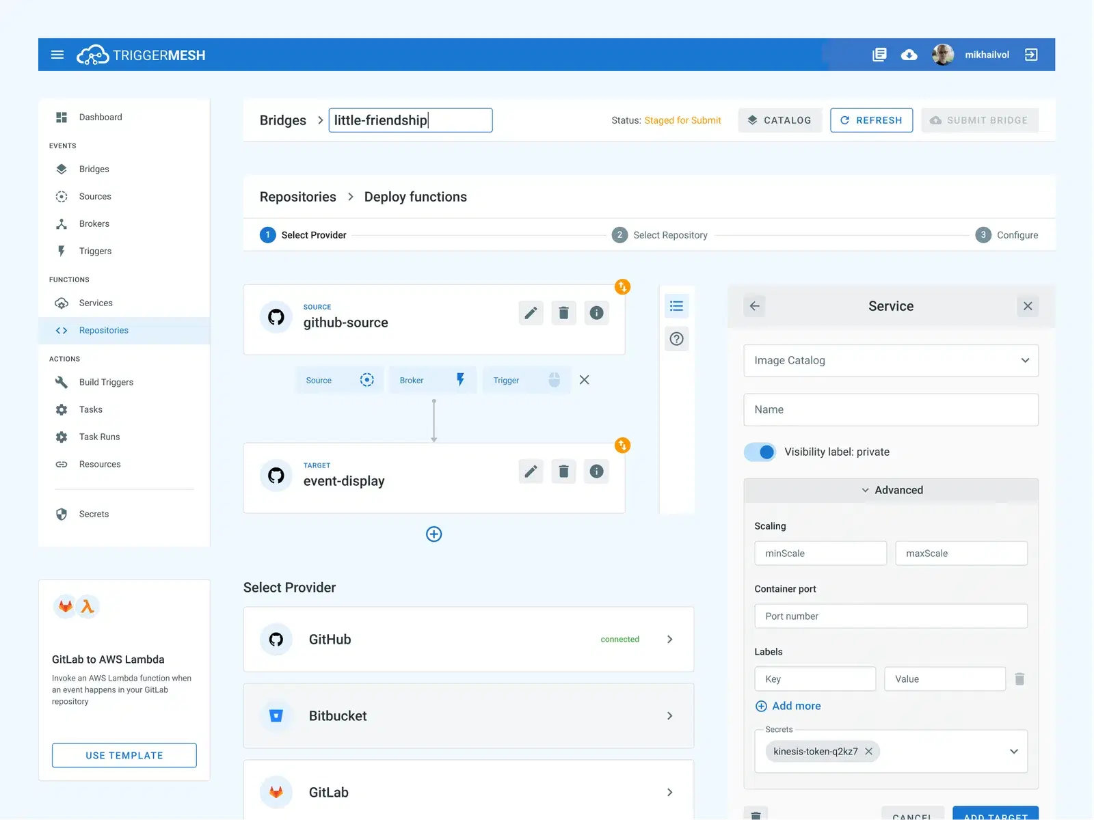This screenshot has width=1094, height=820.
Task: Collapse the Advanced section
Action: pyautogui.click(x=891, y=491)
